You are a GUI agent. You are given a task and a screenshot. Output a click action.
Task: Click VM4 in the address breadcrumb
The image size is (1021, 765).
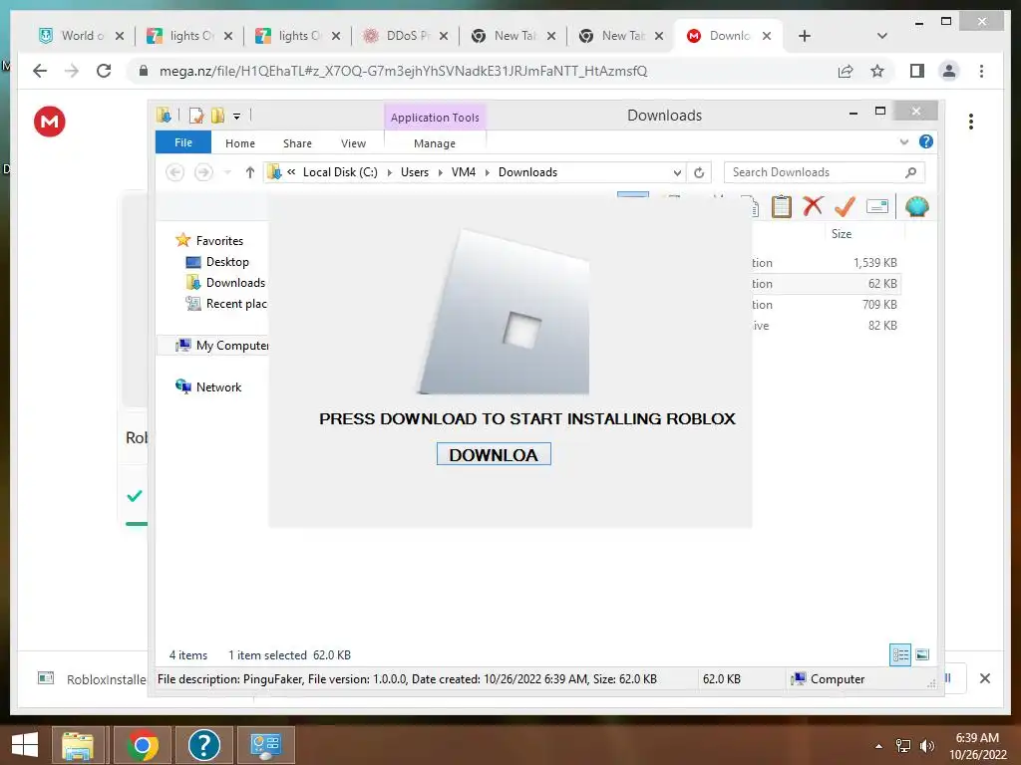[x=463, y=172]
